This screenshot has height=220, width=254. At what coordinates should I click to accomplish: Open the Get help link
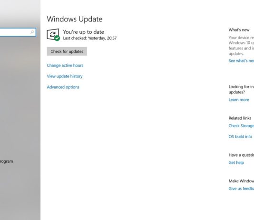click(236, 162)
